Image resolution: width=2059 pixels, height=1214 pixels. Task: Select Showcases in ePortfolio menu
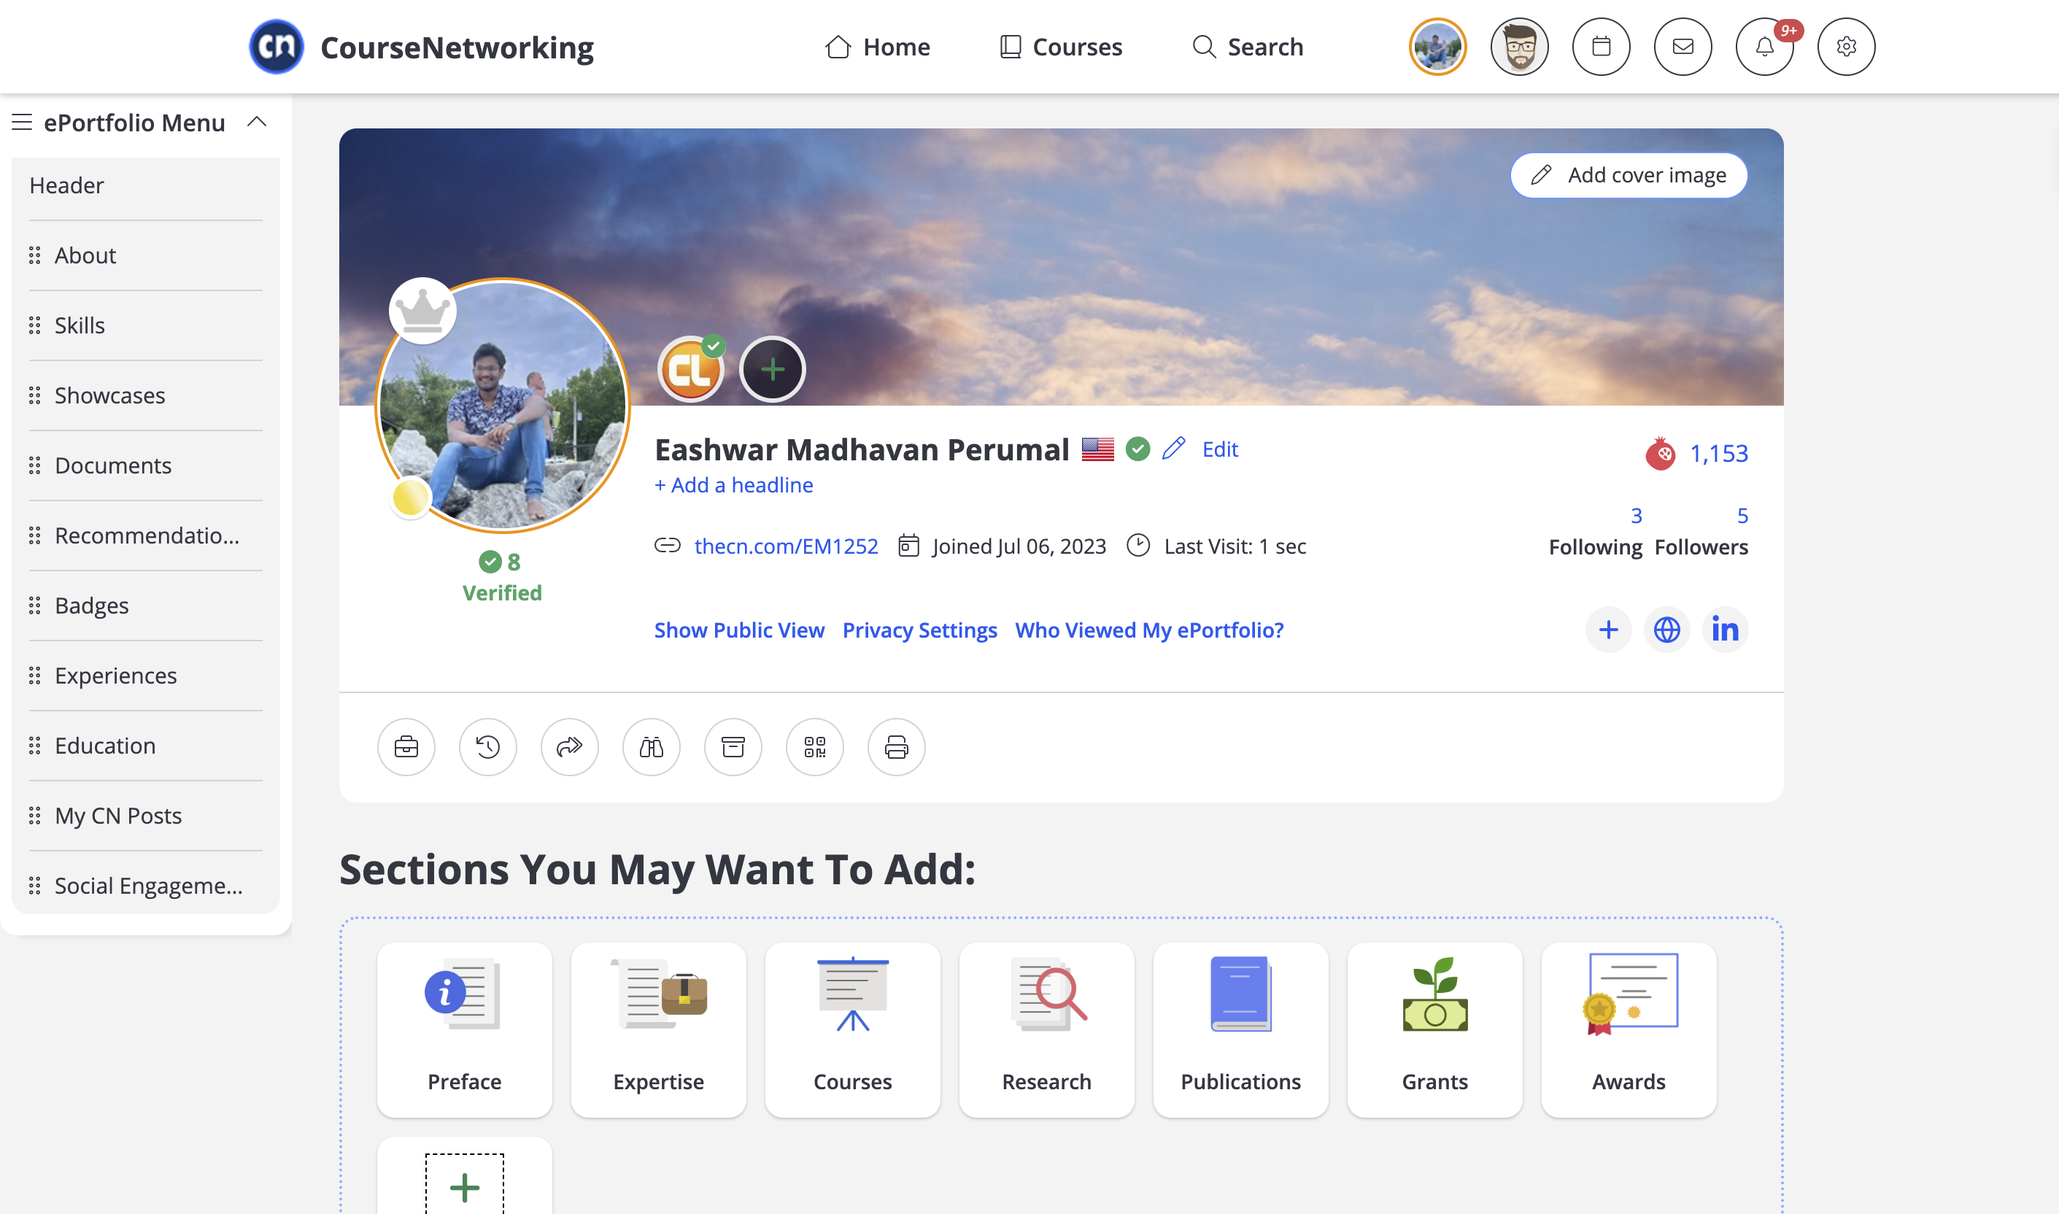(x=146, y=396)
